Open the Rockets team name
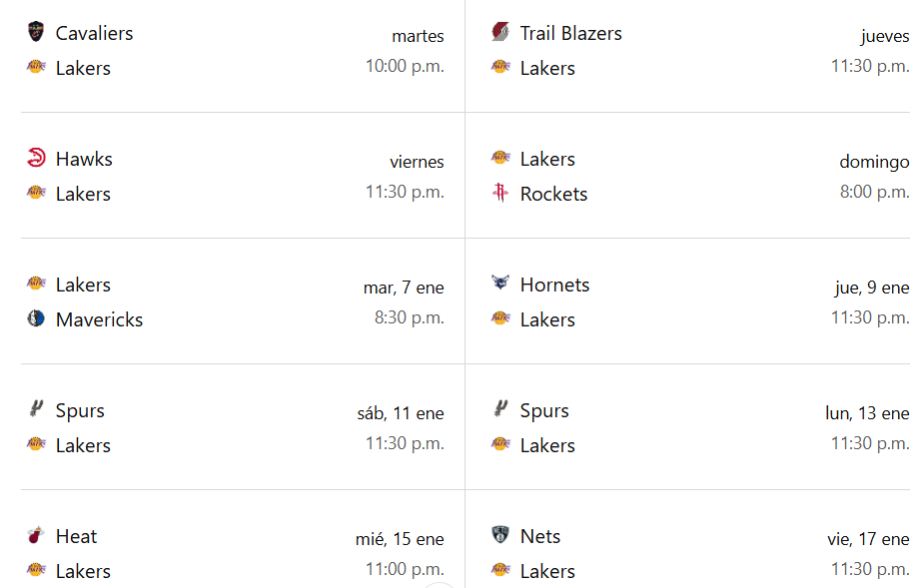This screenshot has width=923, height=588. pyautogui.click(x=554, y=194)
